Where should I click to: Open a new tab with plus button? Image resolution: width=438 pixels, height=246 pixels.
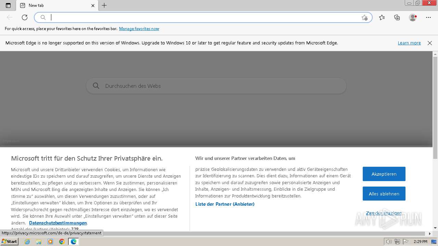[x=104, y=5]
